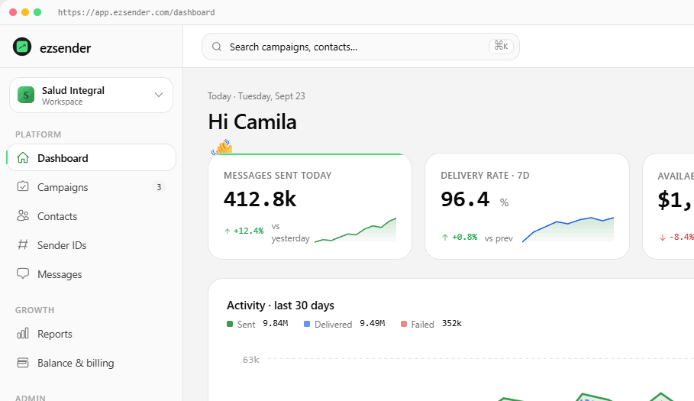Click the +12.4% change figure
The image size is (694, 401).
click(x=248, y=231)
